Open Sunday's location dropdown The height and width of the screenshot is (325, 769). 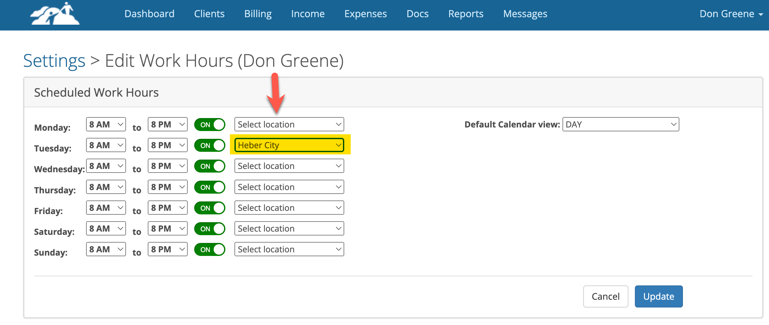click(289, 249)
